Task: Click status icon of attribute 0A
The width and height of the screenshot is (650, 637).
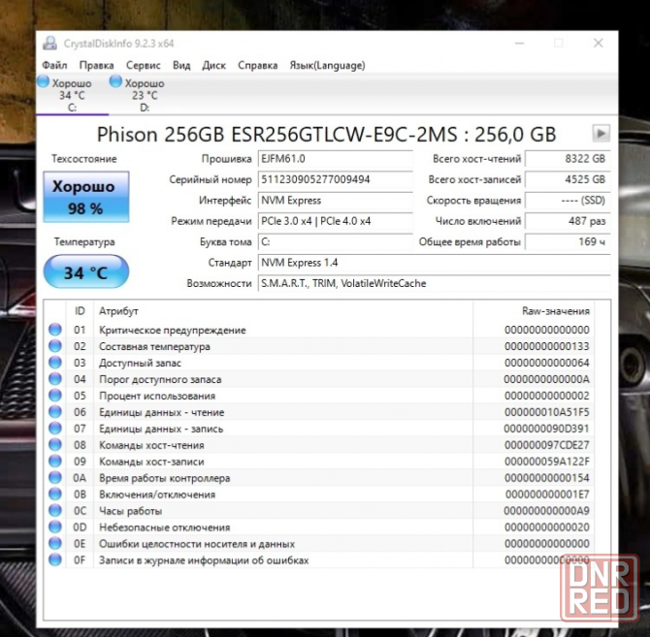Action: (55, 478)
